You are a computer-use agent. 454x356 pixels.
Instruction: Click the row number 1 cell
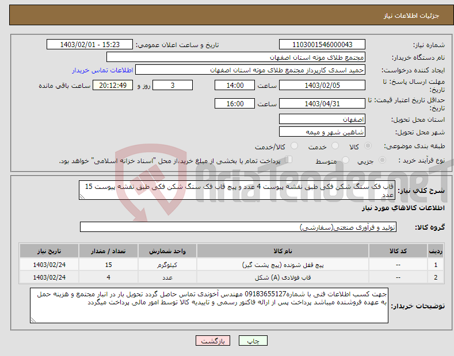[x=436, y=265]
